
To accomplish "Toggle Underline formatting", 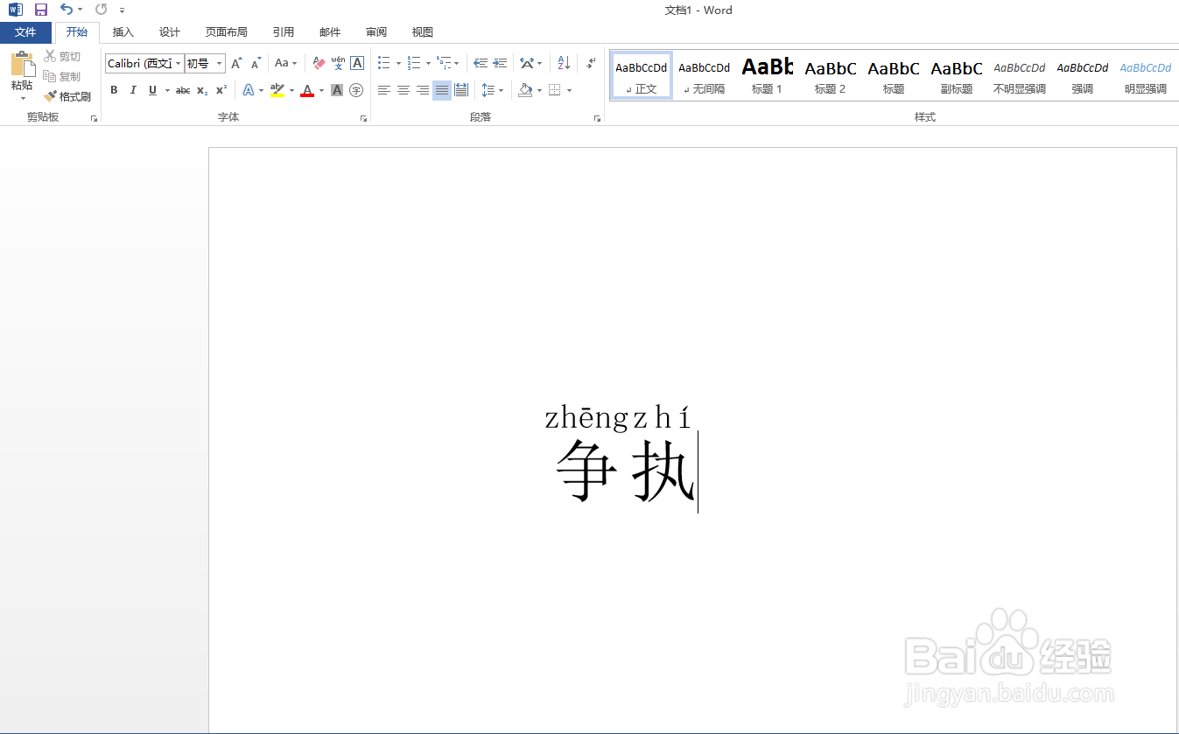I will pos(153,90).
